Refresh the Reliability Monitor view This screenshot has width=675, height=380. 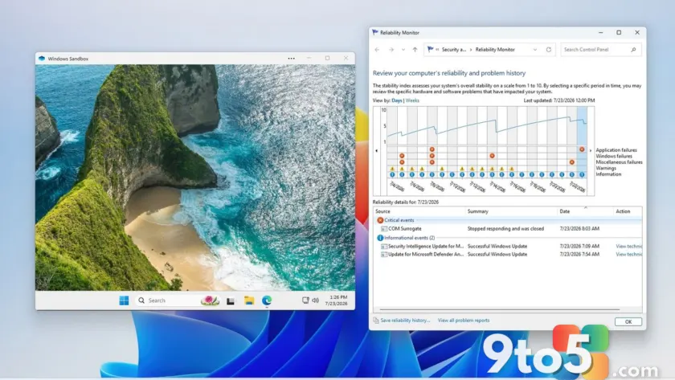[548, 50]
